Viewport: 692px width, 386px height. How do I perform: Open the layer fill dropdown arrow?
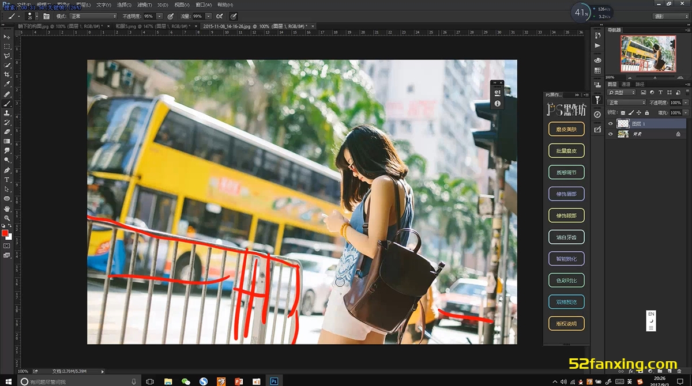point(685,112)
